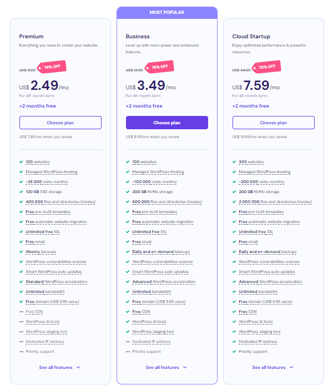Click the dash icon beside Business Priority support
This screenshot has width=333, height=390.
[x=128, y=352]
